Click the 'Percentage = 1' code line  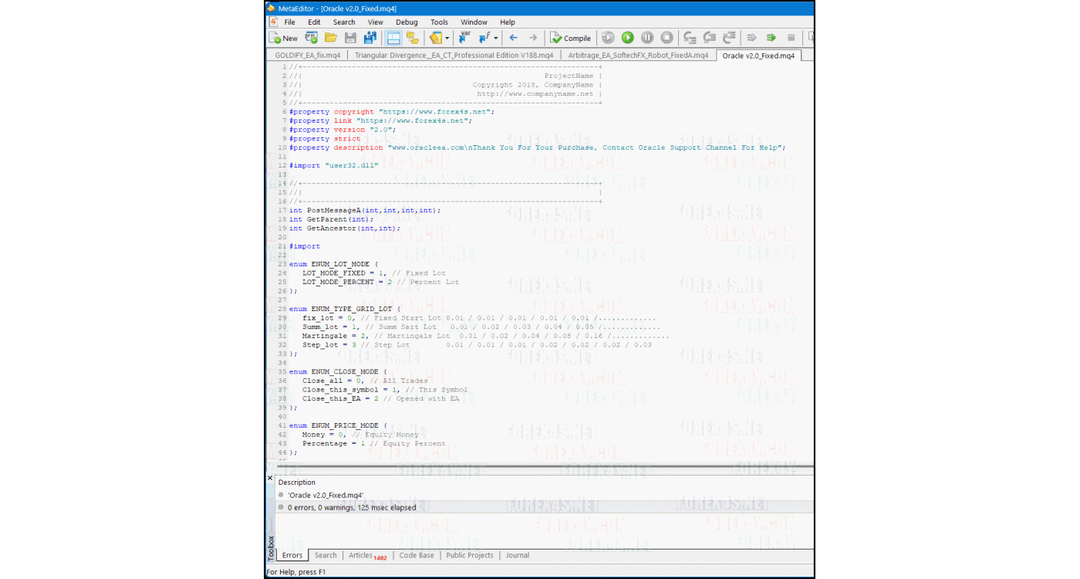[373, 443]
